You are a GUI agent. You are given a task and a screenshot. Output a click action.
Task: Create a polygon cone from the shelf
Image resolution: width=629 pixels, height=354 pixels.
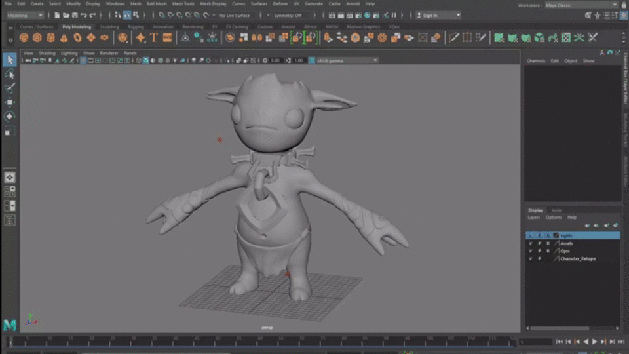pos(64,38)
